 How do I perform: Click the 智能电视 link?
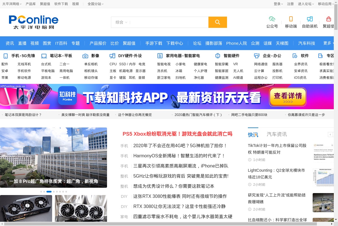(164, 64)
